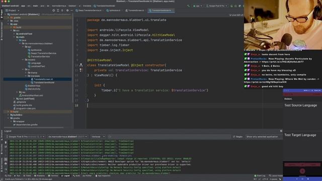Open Project panel gear options
Screen dimensions: 322x181
coord(67,11)
